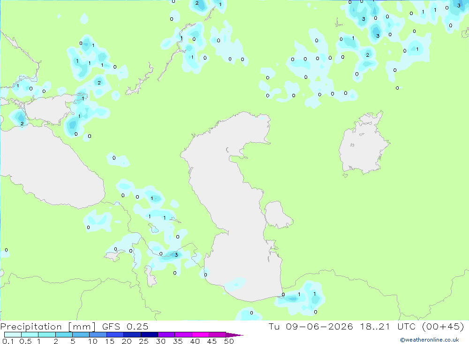Click the lightest cyan 0.1–0.5 mm legend swatch
The image size is (469, 344).
pyautogui.click(x=13, y=335)
